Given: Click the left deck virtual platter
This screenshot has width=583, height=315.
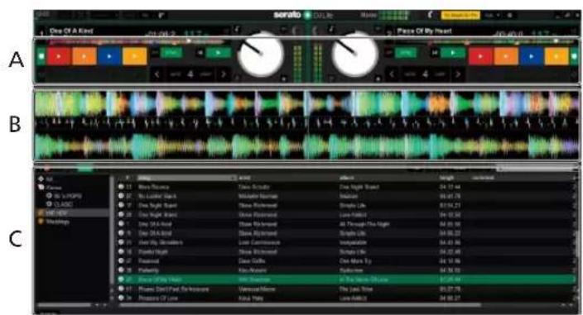Looking at the screenshot, I should (x=261, y=55).
